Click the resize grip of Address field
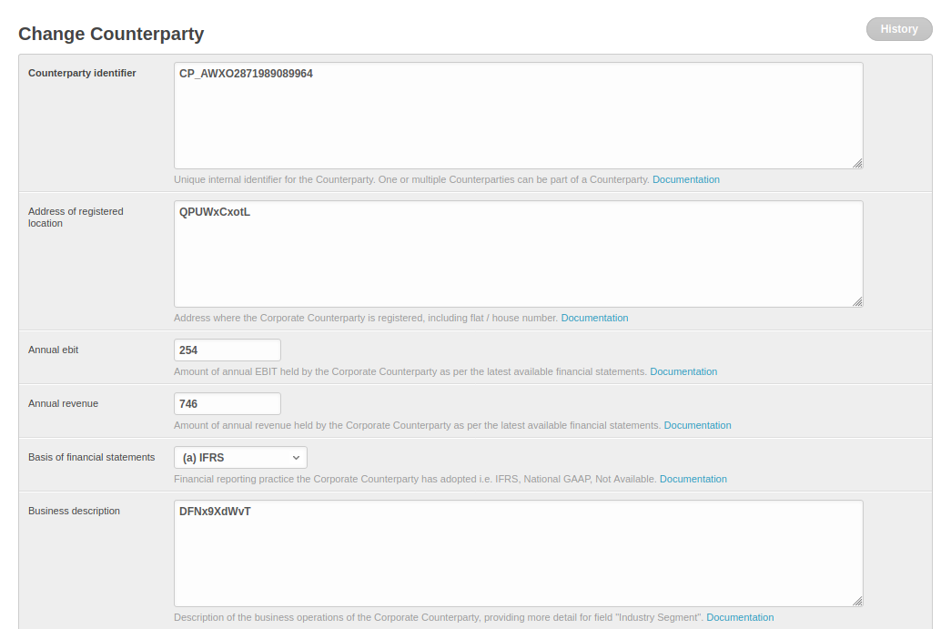Image resolution: width=951 pixels, height=629 pixels. click(x=858, y=301)
